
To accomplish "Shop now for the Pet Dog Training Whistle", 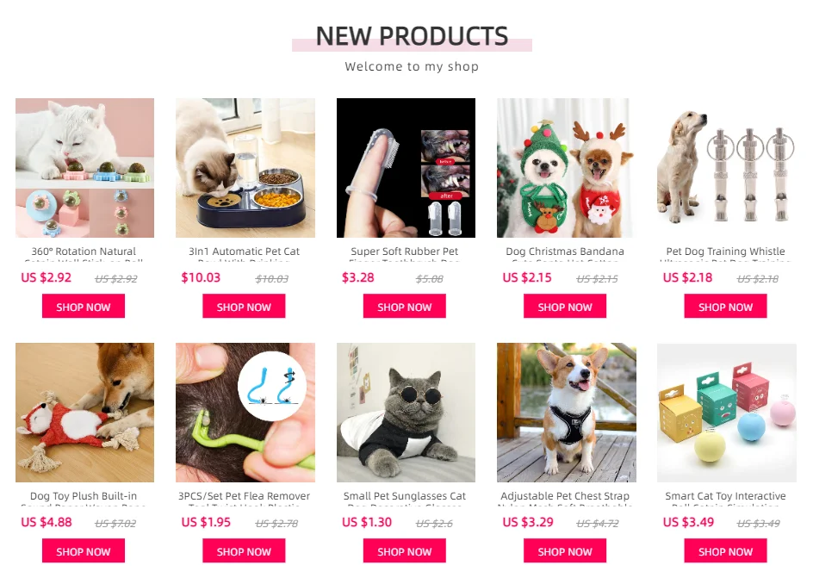I will (x=725, y=307).
